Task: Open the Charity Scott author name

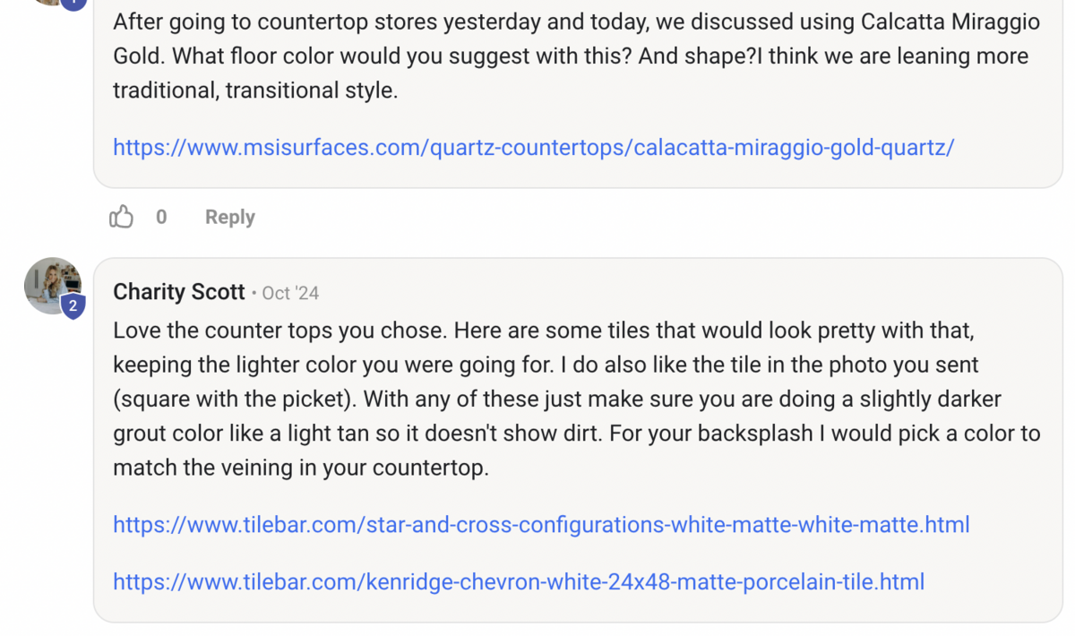Action: click(x=179, y=292)
